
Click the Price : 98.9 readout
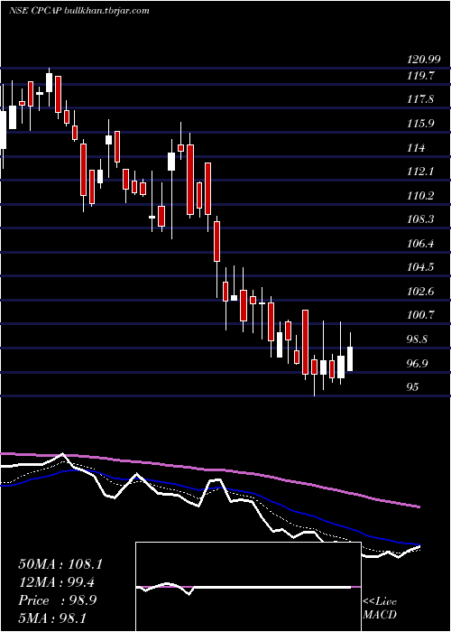58,600
